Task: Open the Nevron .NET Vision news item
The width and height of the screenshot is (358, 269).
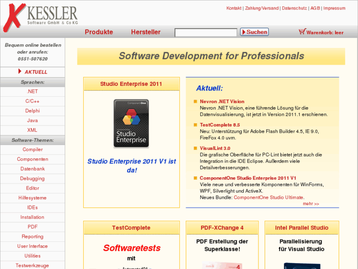Action: [222, 101]
